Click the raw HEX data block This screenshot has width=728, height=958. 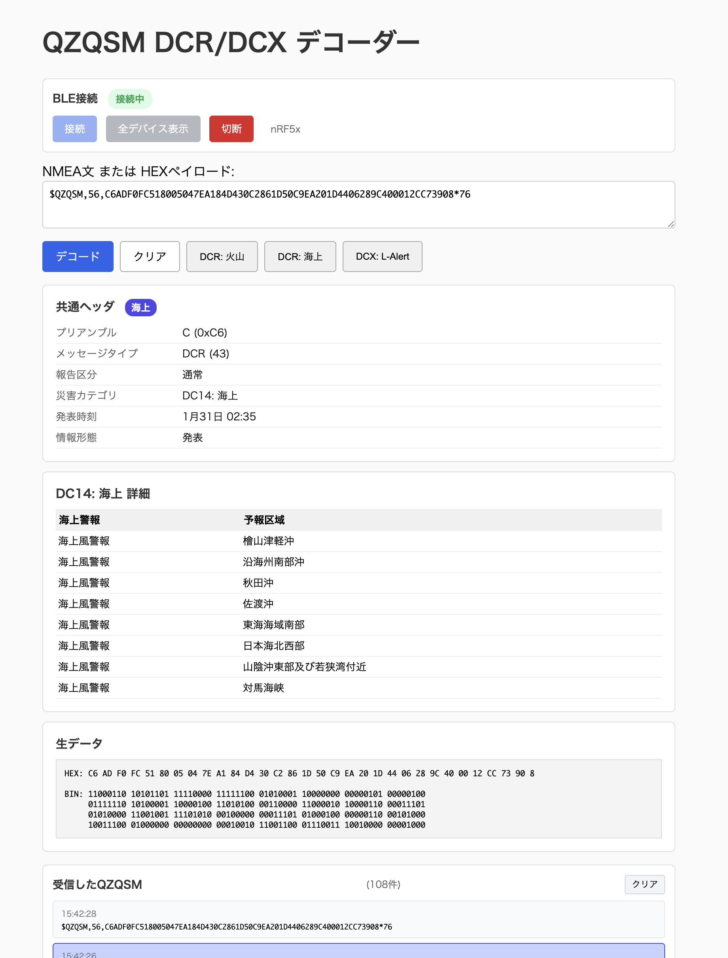point(358,798)
